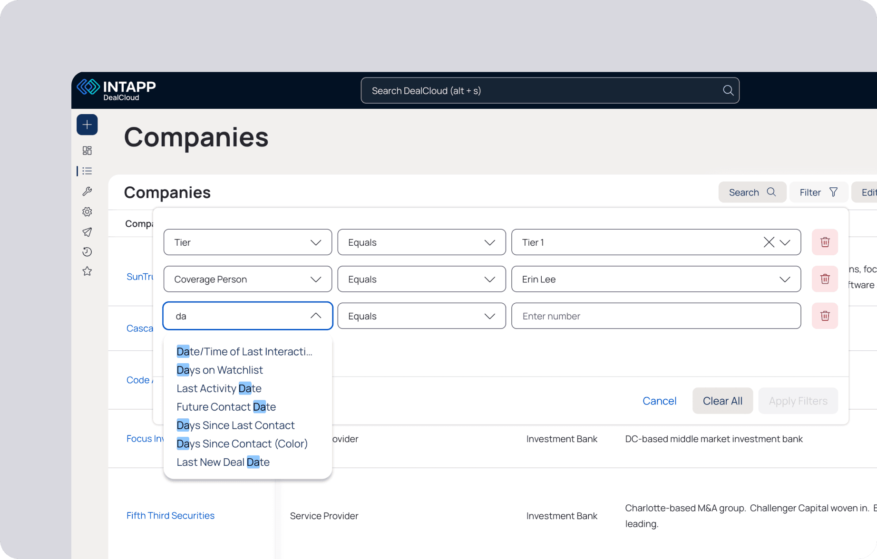Click the Cancel link
This screenshot has width=877, height=559.
point(659,401)
